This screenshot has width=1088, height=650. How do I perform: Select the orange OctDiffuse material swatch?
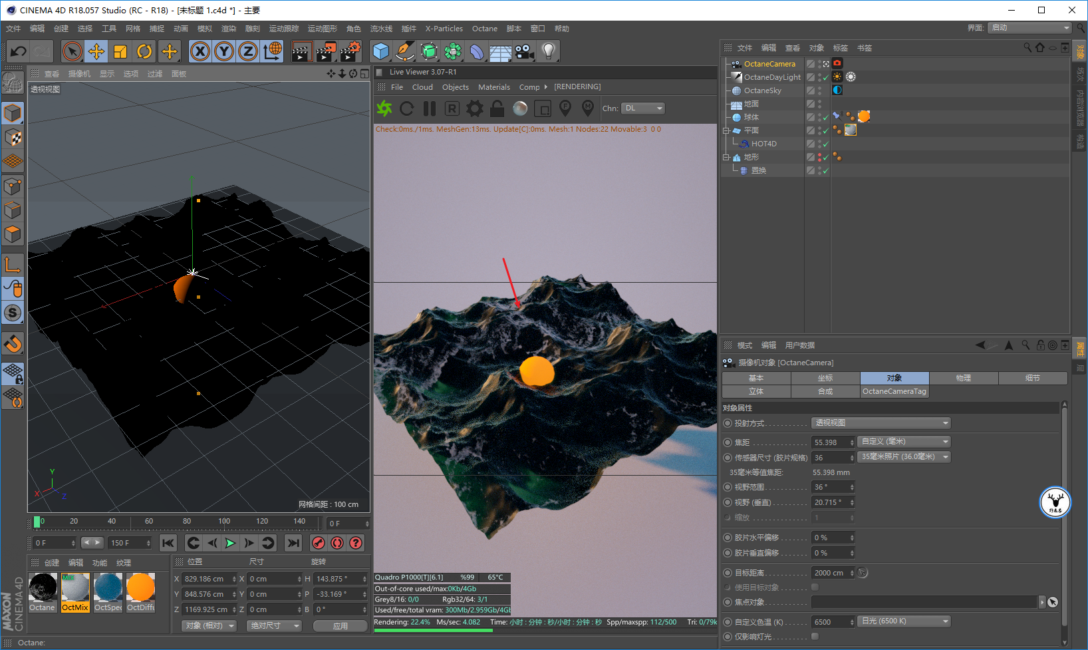(x=140, y=592)
